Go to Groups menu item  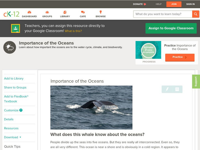(47, 14)
